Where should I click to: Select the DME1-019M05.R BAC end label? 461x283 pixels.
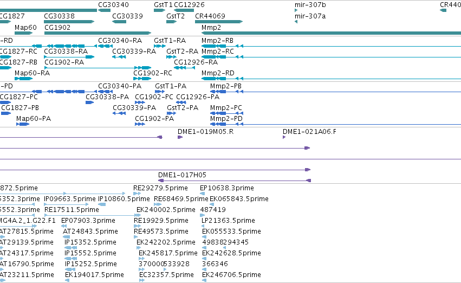205,132
